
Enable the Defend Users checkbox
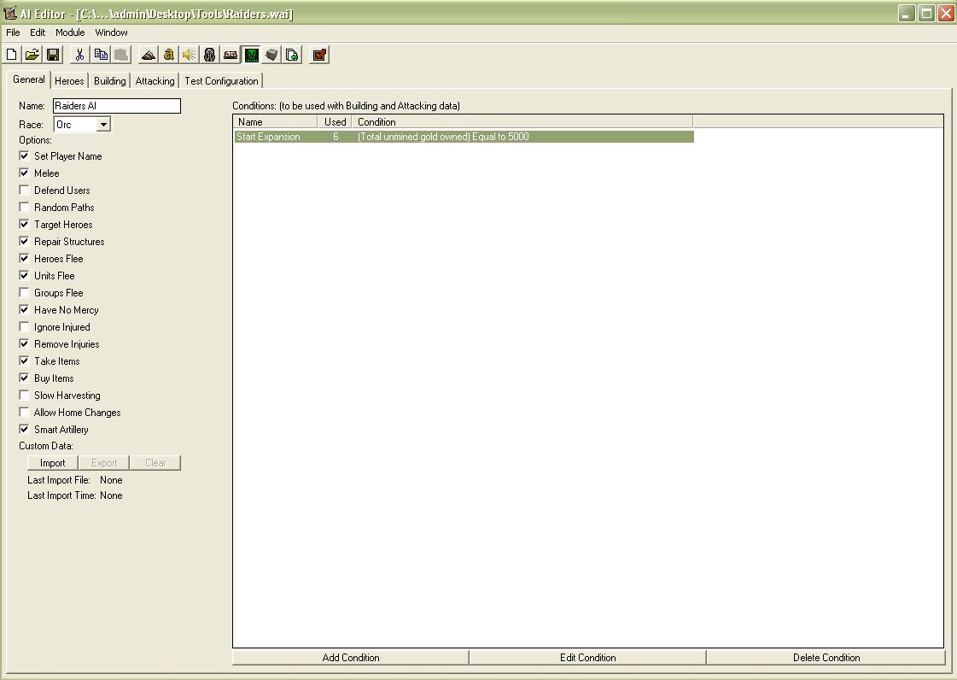pos(25,190)
